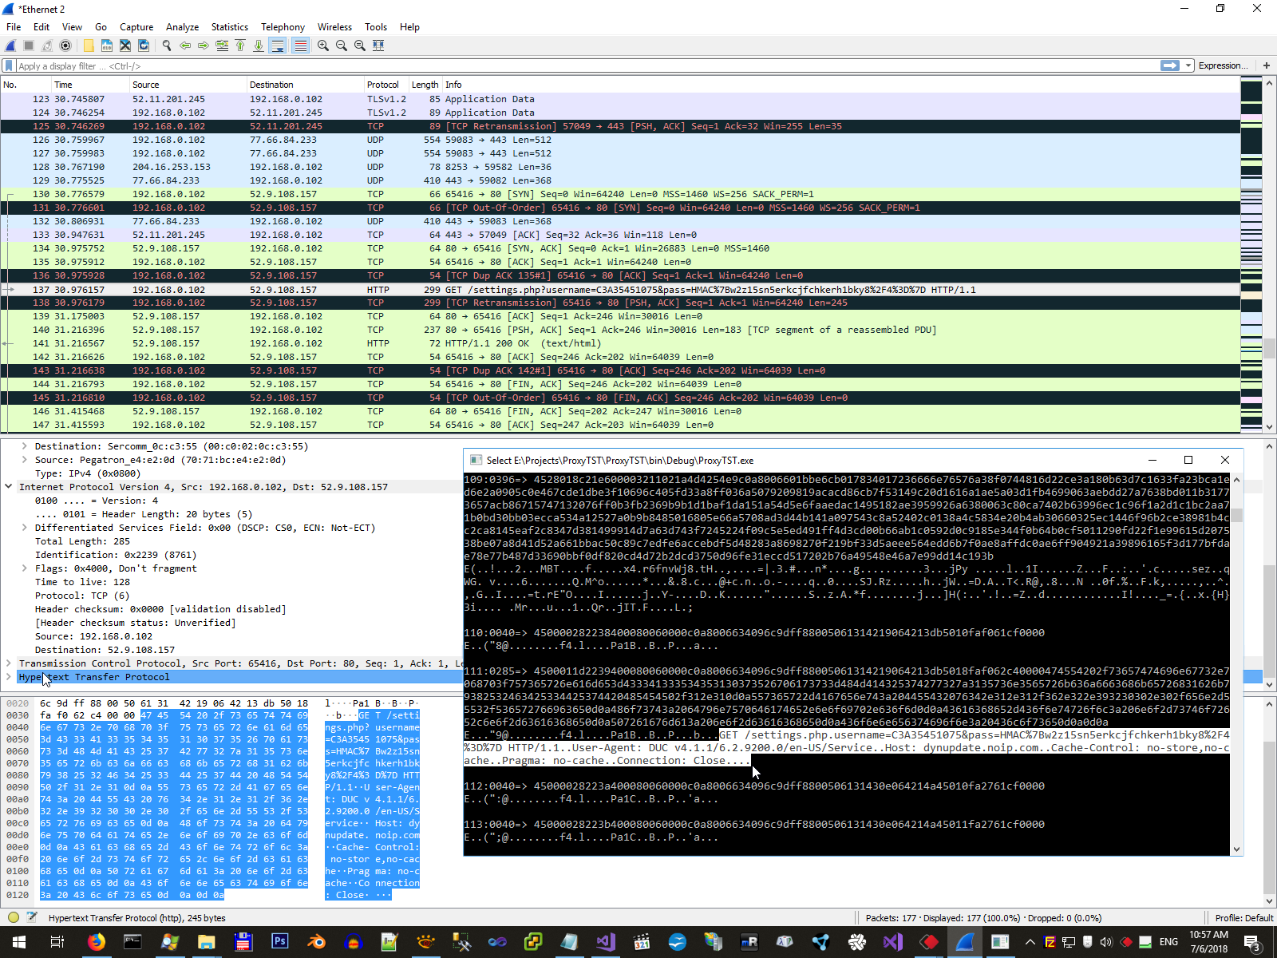
Task: Reset text to normal size
Action: [360, 46]
